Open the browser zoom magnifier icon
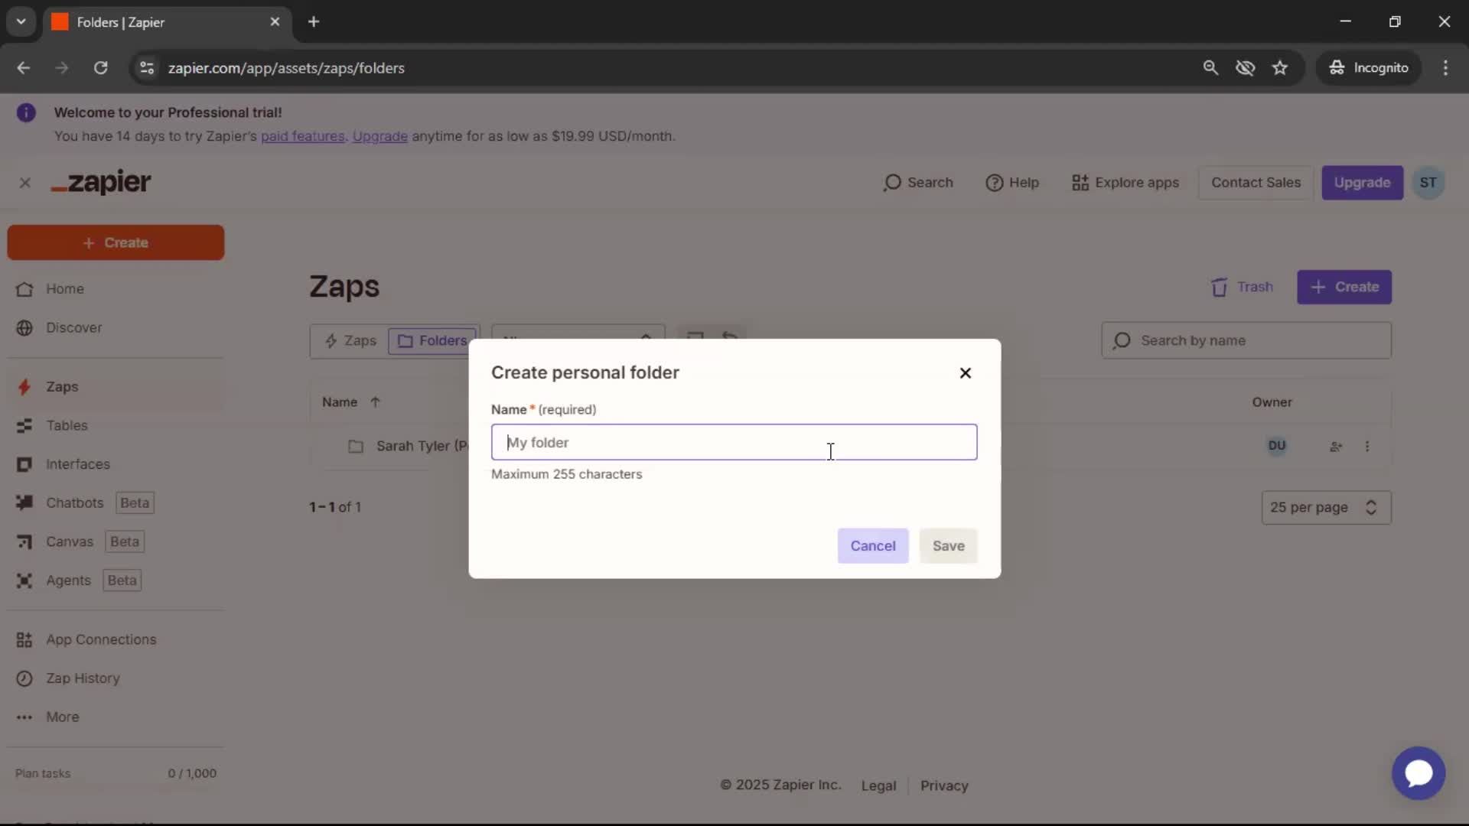Screen dimensions: 1469x826 coord(1210,68)
